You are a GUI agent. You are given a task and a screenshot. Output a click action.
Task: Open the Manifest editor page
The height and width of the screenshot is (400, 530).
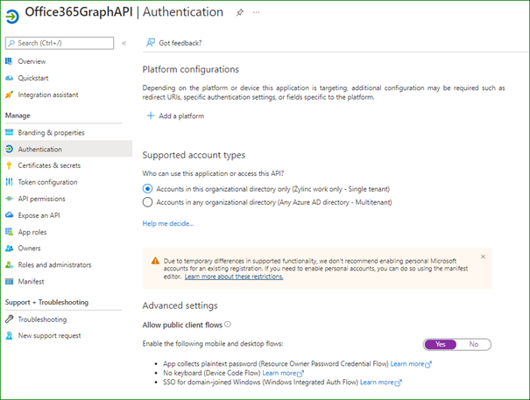[31, 282]
